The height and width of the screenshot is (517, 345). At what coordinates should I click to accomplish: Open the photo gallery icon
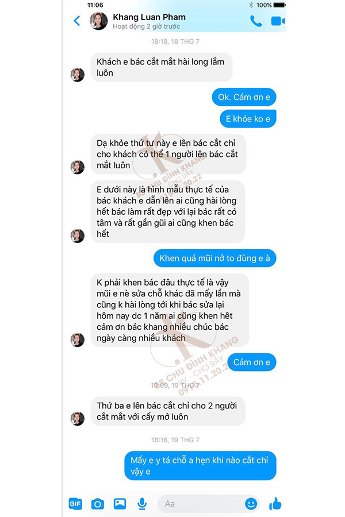click(120, 503)
